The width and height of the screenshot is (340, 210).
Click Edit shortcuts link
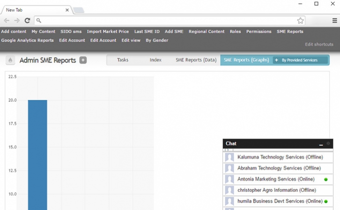[319, 44]
